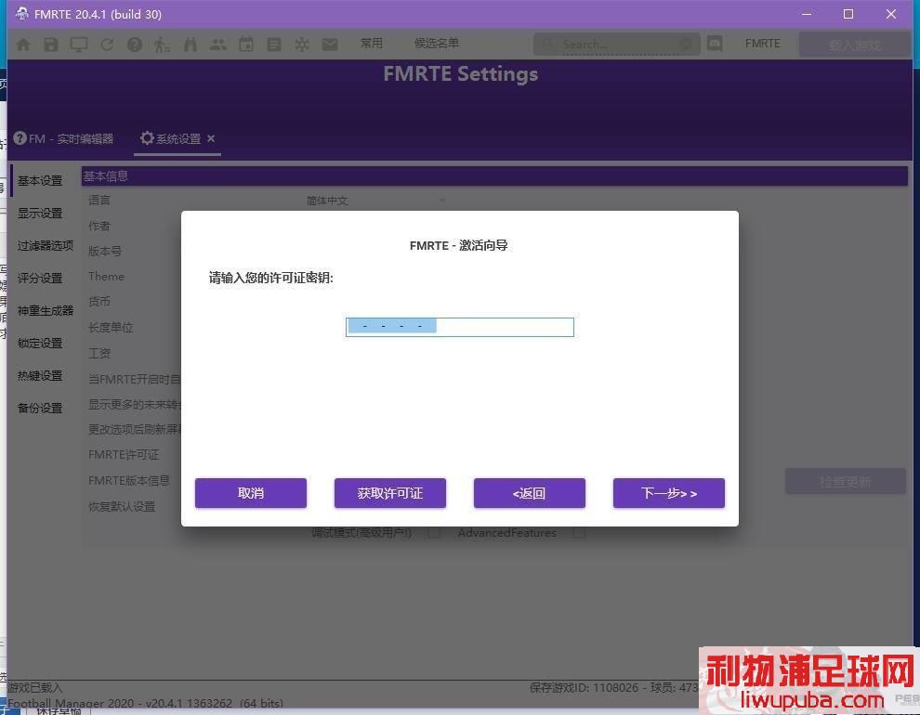920x715 pixels.
Task: Click the list notes icon
Action: [x=274, y=44]
